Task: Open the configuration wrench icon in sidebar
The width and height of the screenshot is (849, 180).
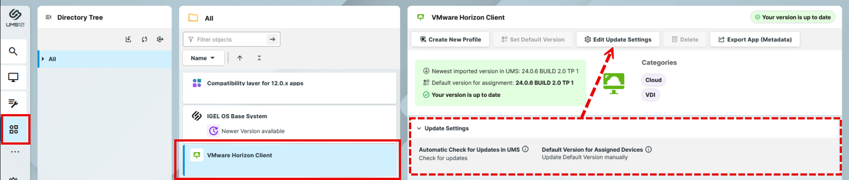Action: point(13,103)
